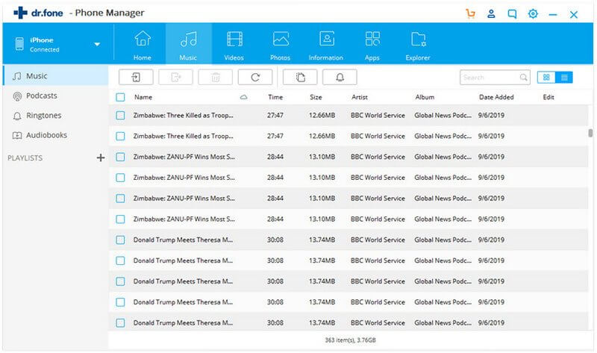Click the '363 item(s), 3.76GB' status text
The width and height of the screenshot is (597, 353).
pos(350,340)
